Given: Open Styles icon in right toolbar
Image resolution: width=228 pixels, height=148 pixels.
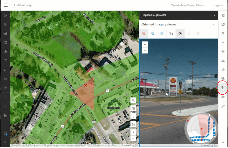Looking at the screenshot, I should pyautogui.click(x=223, y=24).
